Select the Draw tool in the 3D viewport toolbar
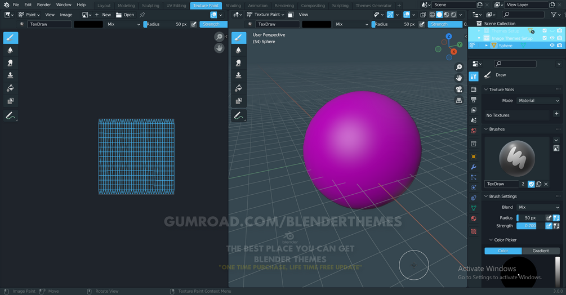566x295 pixels. point(239,38)
